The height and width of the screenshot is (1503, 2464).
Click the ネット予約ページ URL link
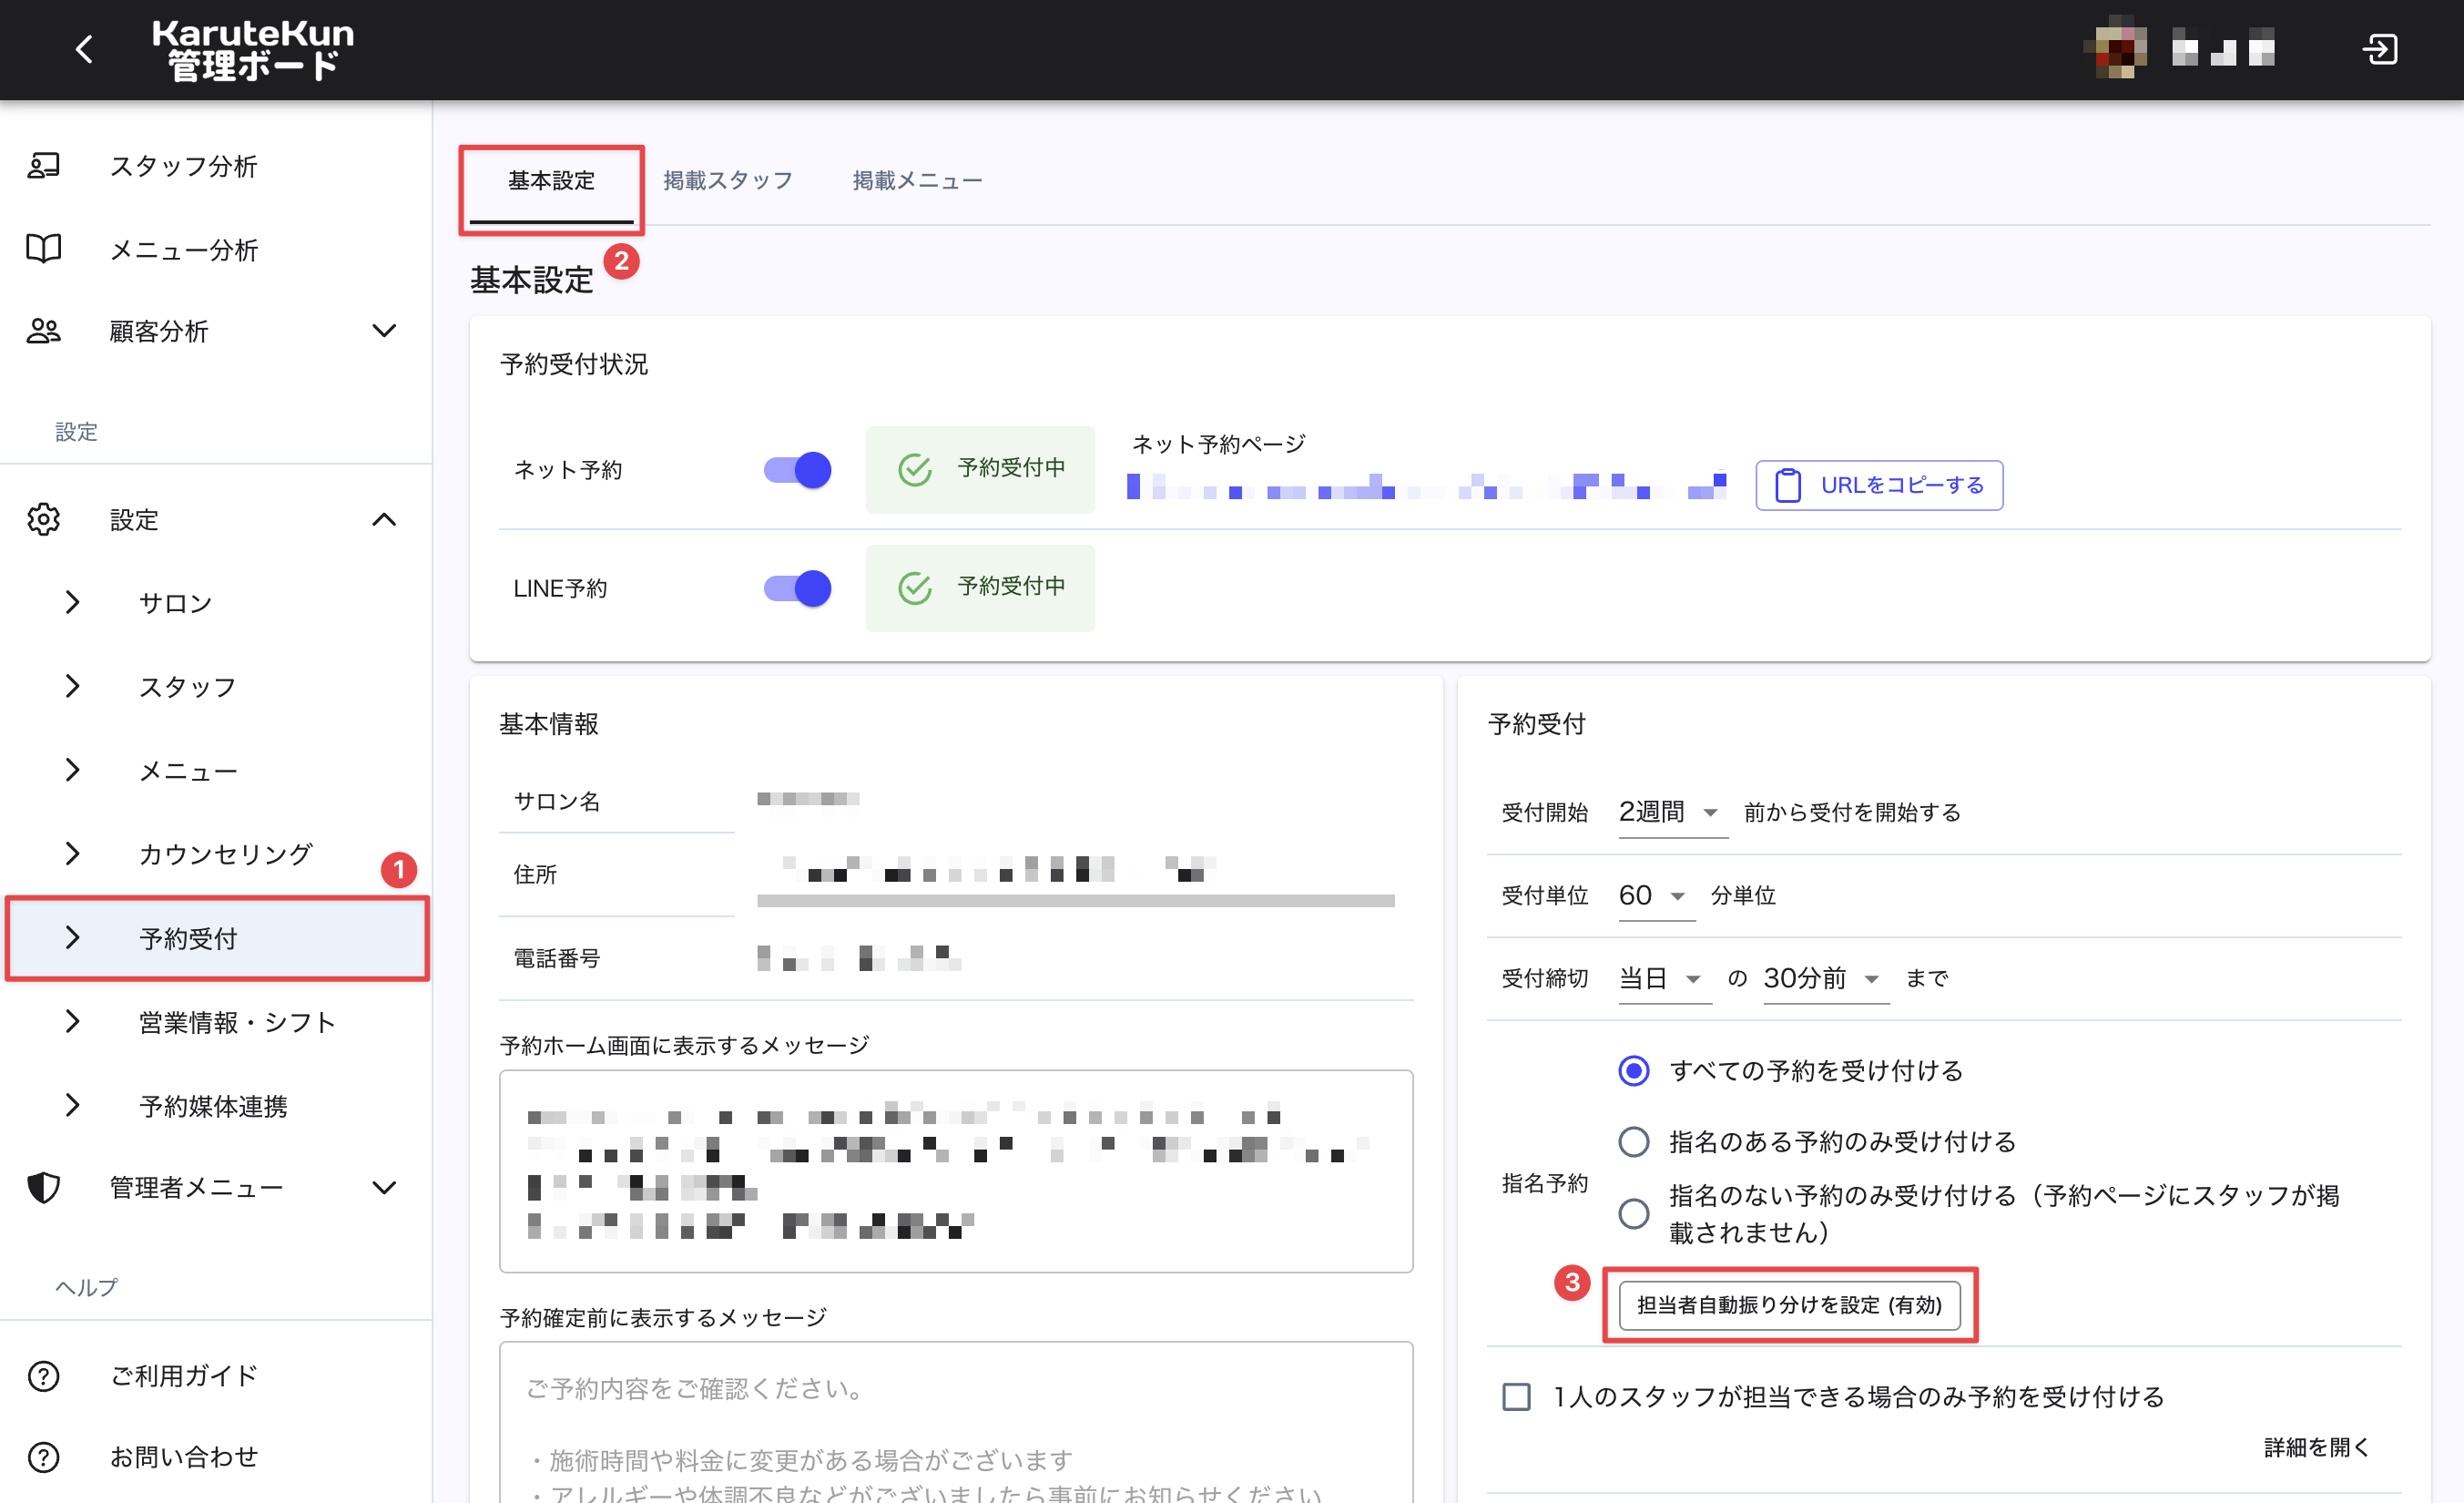pyautogui.click(x=1426, y=486)
